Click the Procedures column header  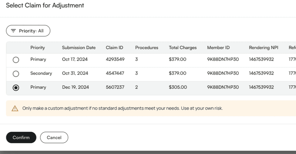tap(146, 48)
